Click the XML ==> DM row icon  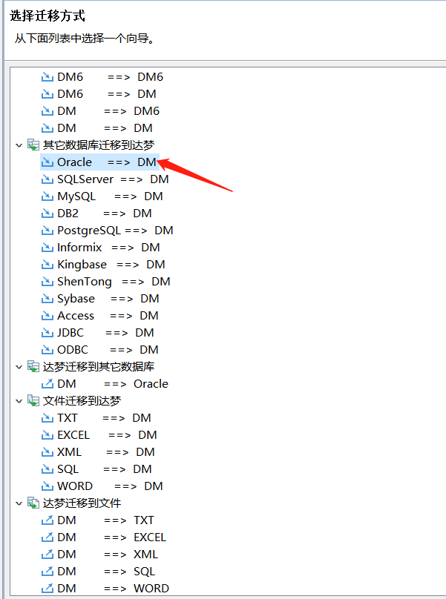coord(47,452)
